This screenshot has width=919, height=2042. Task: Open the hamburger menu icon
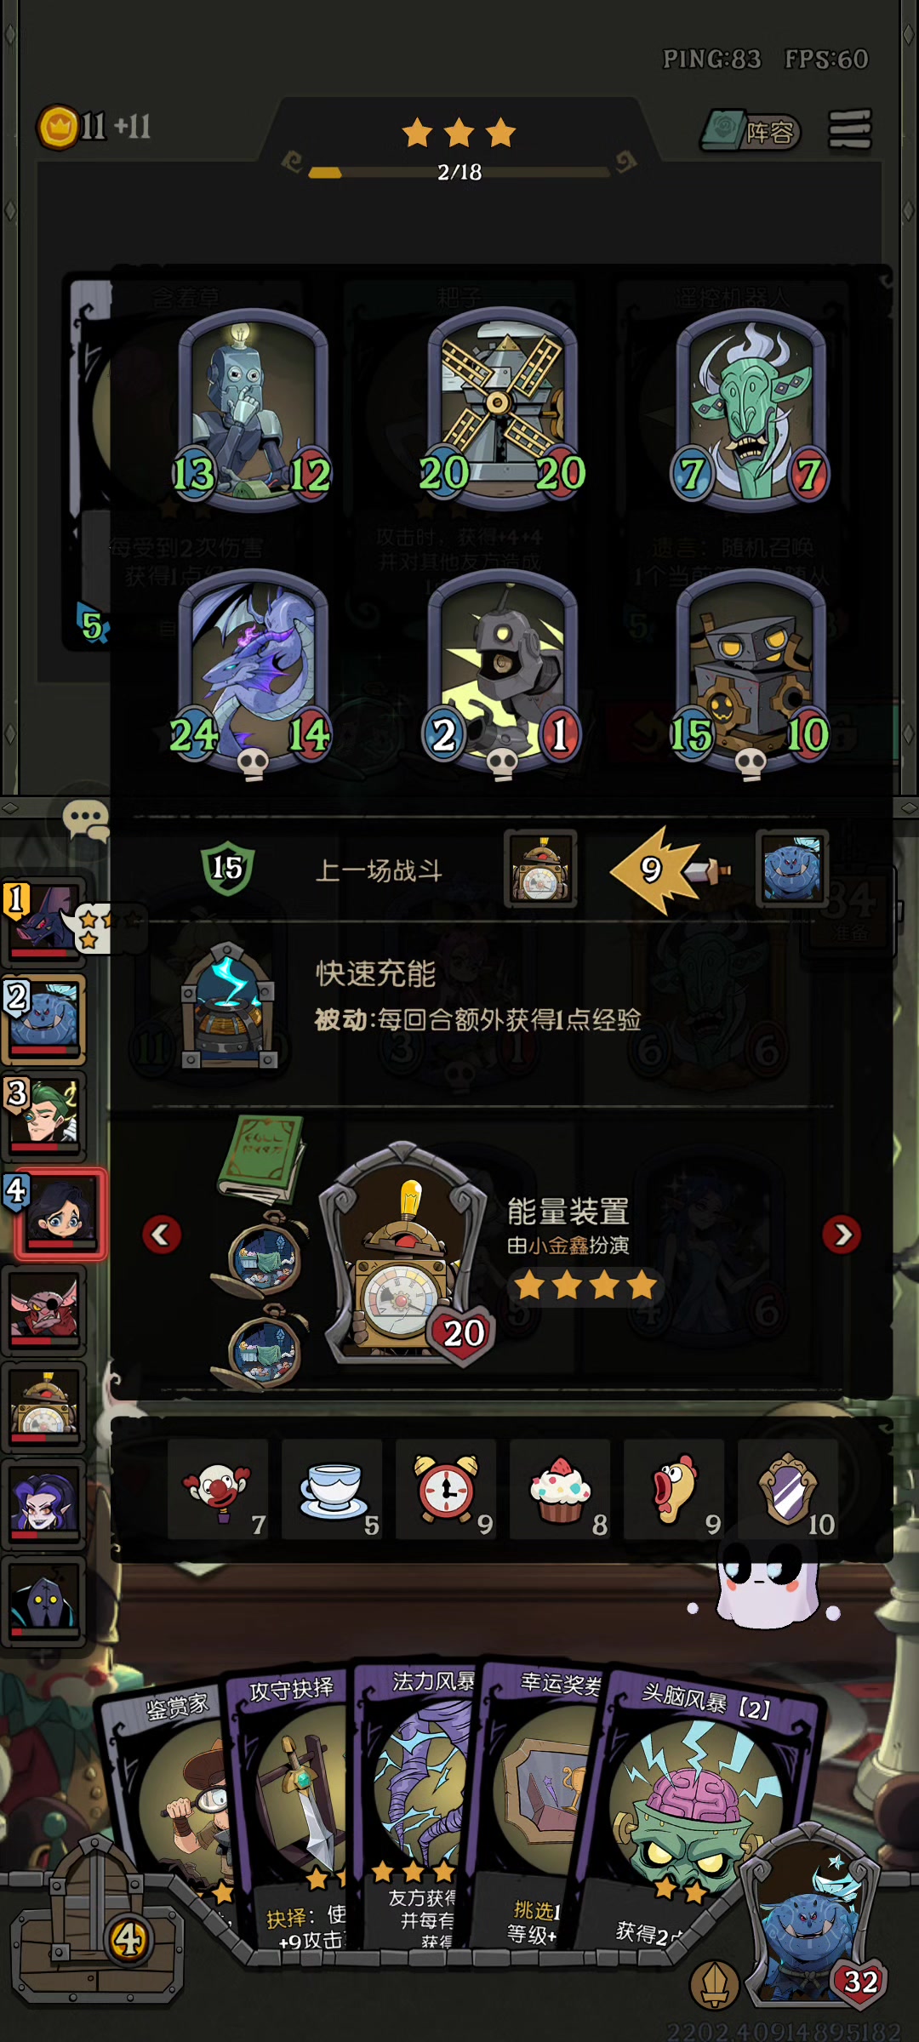(x=850, y=130)
